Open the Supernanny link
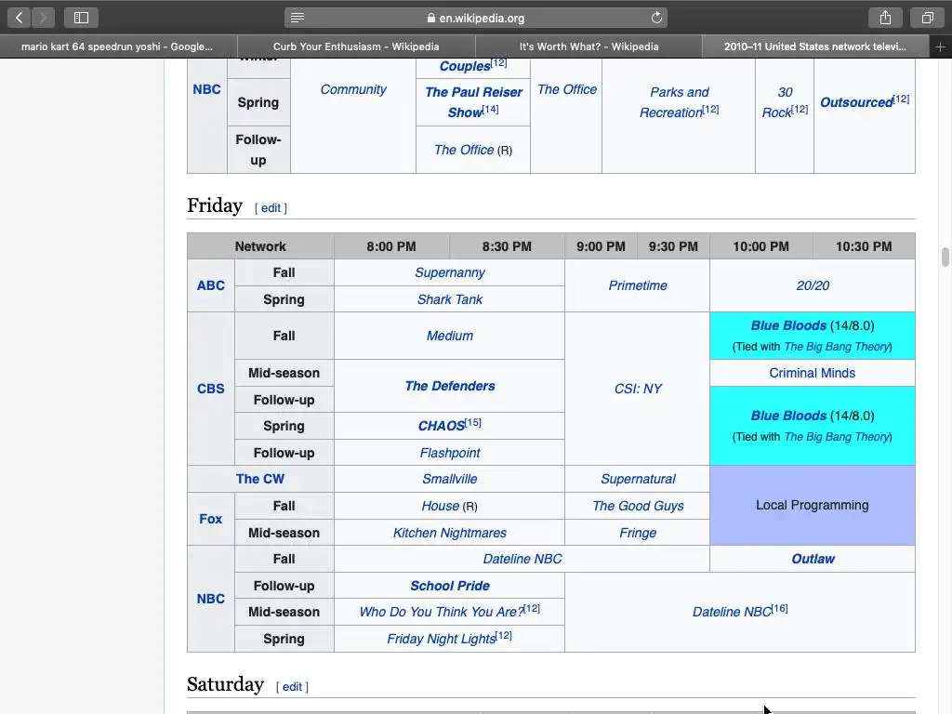Viewport: 952px width, 714px height. click(x=450, y=272)
